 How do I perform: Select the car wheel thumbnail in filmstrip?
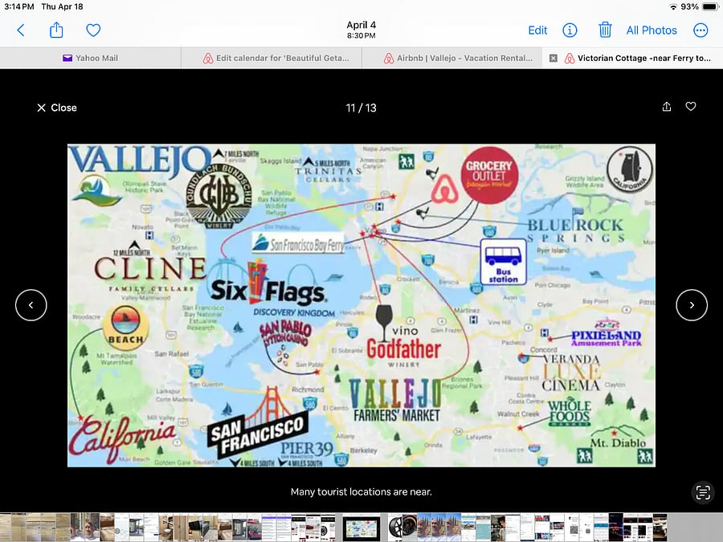[402, 528]
